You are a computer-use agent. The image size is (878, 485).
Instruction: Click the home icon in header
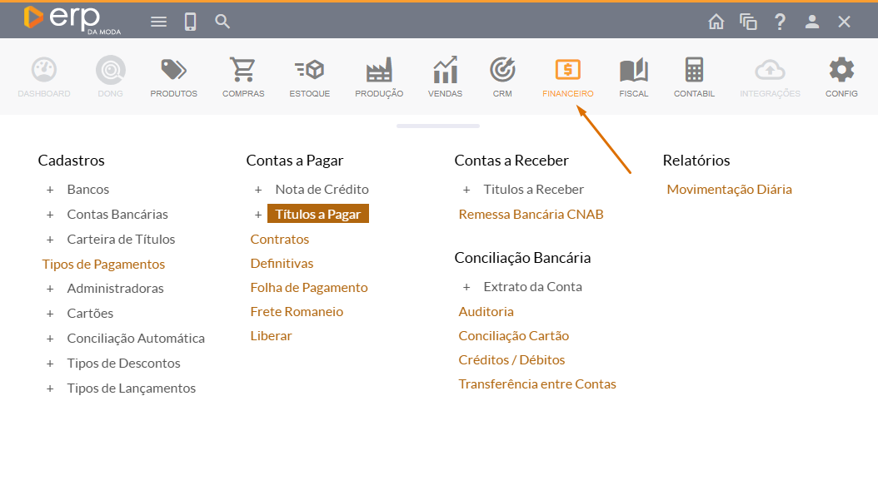[x=716, y=22]
